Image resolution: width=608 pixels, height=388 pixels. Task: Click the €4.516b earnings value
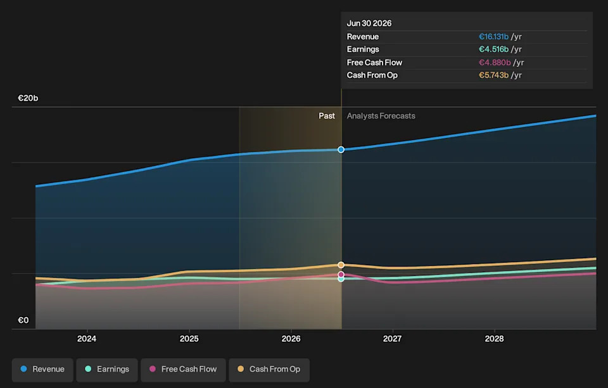point(493,49)
